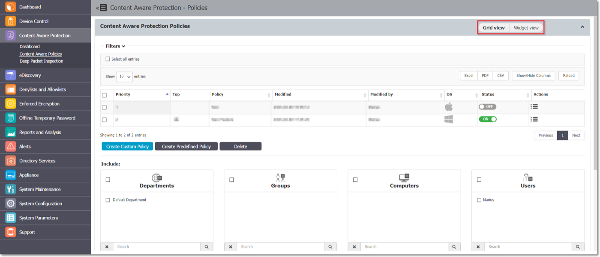Image resolution: width=600 pixels, height=257 pixels.
Task: Select all Computers using header checkbox
Action: [x=355, y=180]
